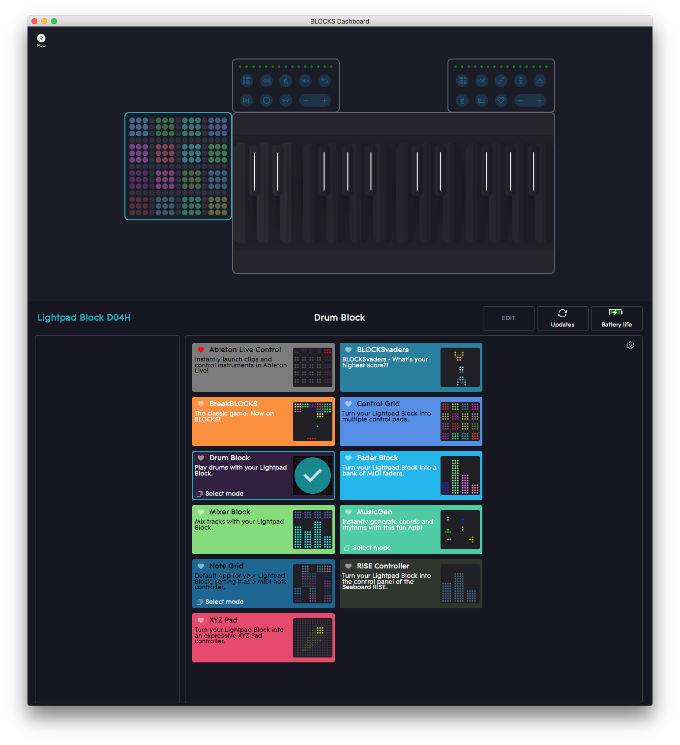Click the Scale steps icon on Live Block
680x745 pixels.
tap(501, 81)
